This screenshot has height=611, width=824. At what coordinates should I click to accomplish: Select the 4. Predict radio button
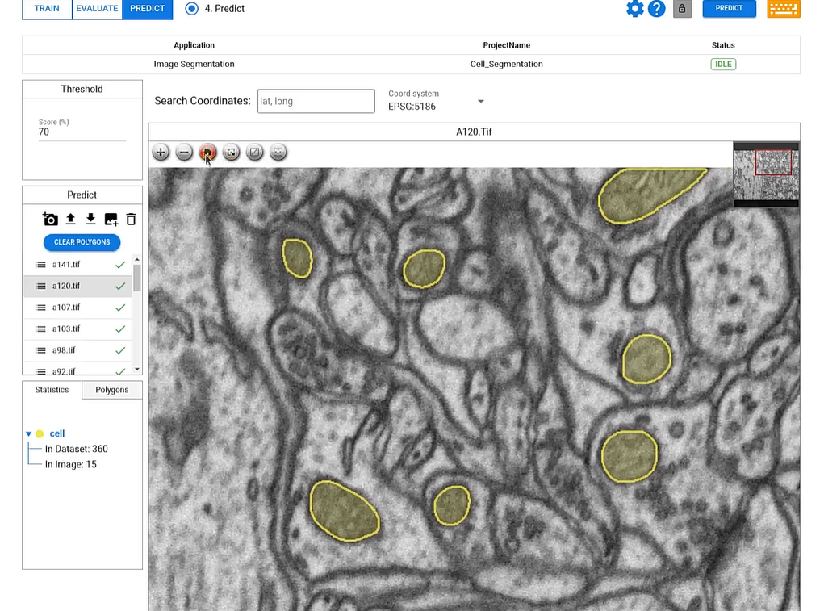click(191, 9)
